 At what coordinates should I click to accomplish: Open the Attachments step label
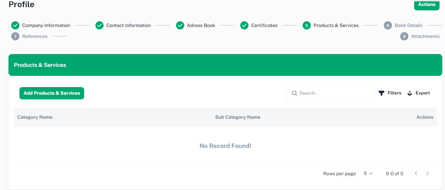(425, 36)
